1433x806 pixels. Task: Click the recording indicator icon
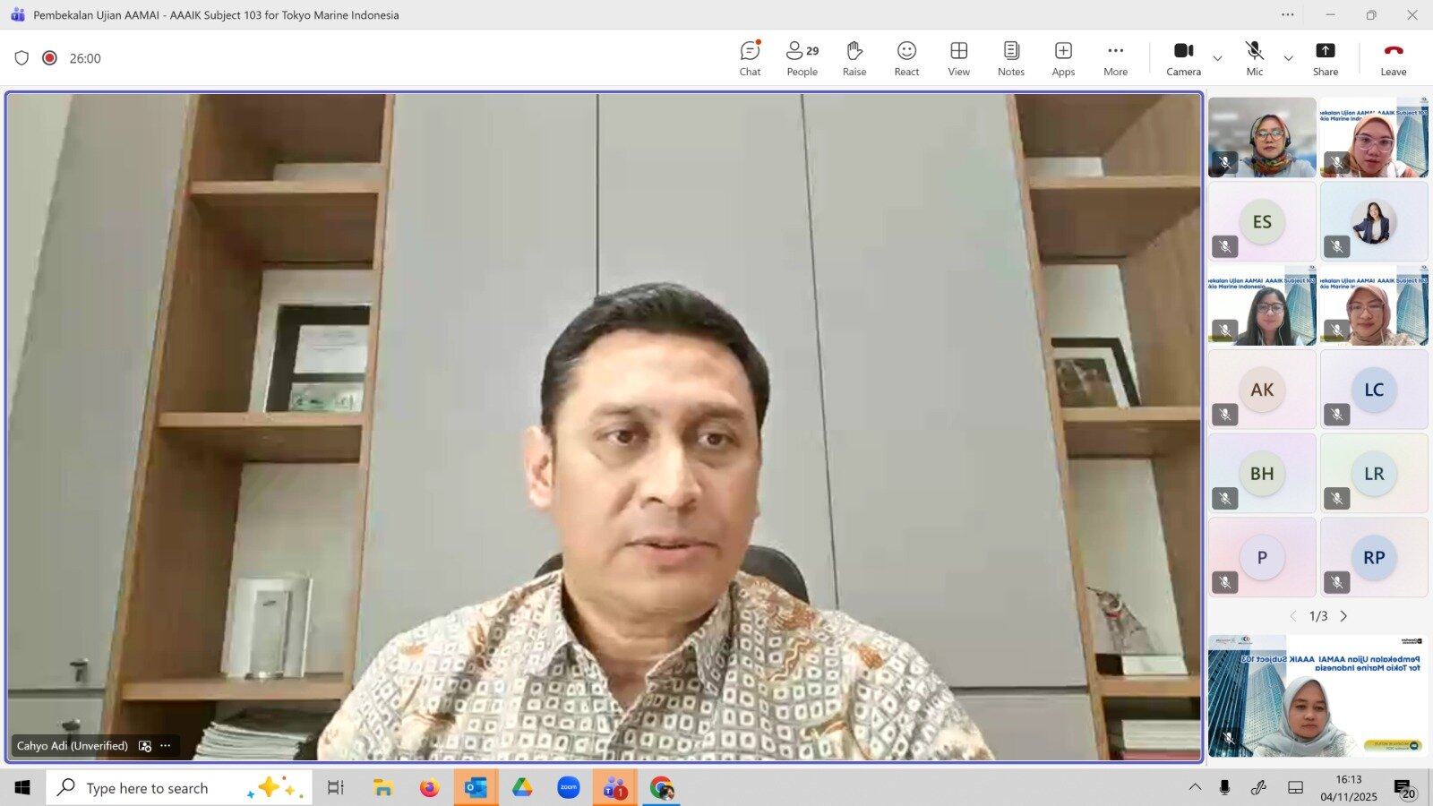click(x=50, y=58)
